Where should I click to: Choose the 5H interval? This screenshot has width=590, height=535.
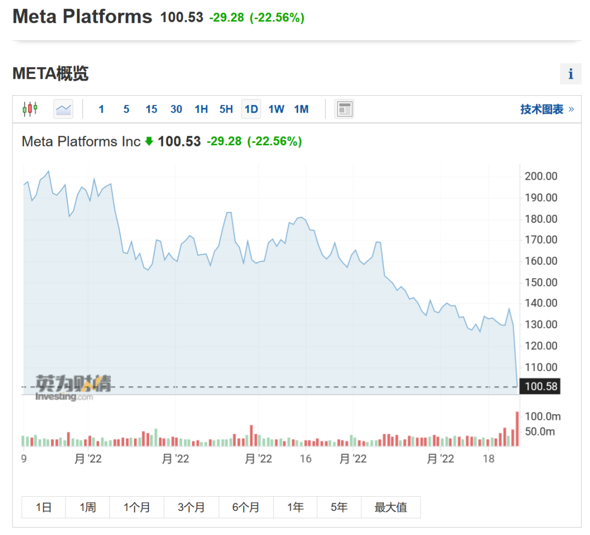click(226, 109)
